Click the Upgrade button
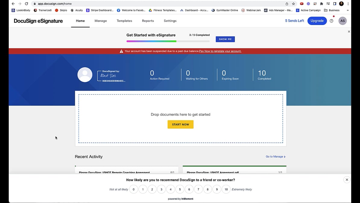 coord(317,21)
